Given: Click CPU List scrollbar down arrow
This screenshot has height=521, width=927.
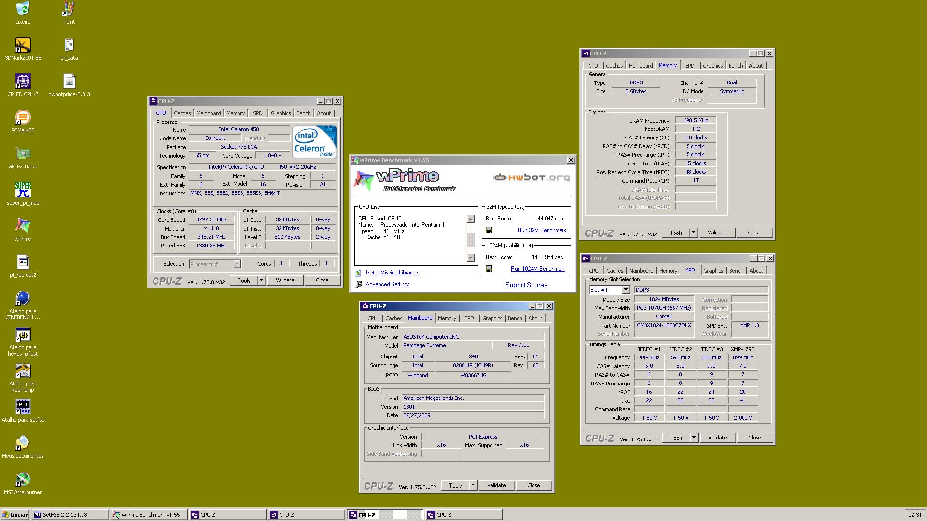Looking at the screenshot, I should point(471,258).
